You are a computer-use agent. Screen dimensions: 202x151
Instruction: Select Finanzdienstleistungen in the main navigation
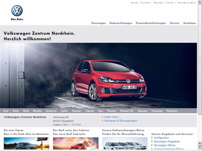click(151, 23)
